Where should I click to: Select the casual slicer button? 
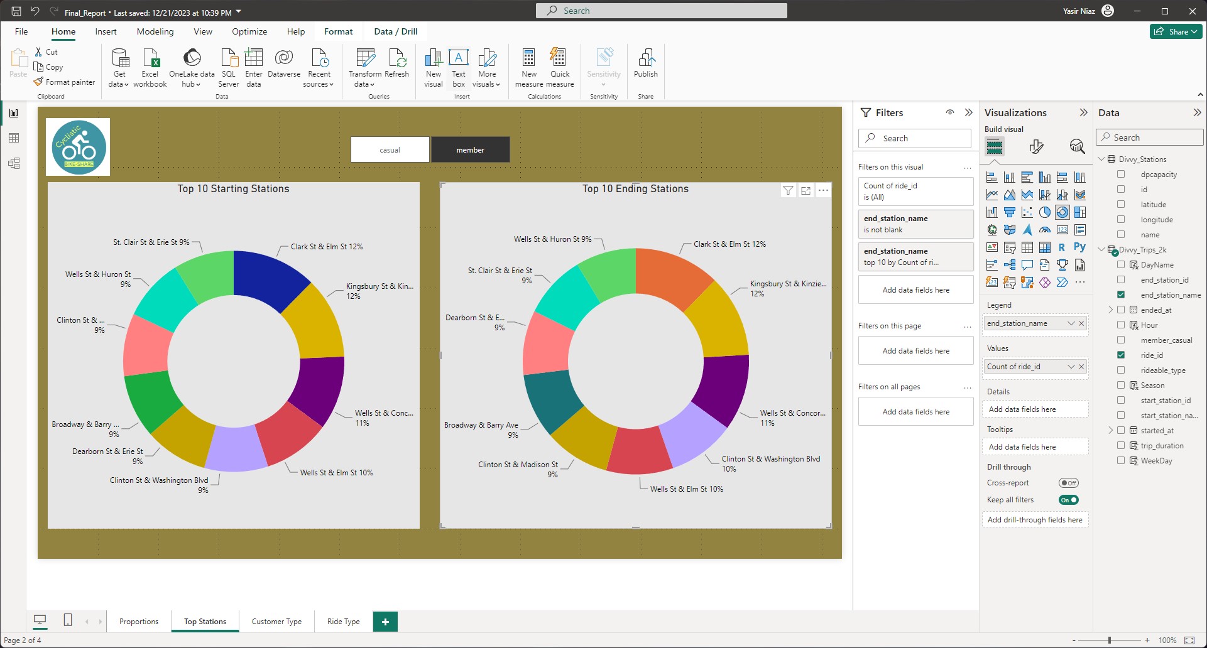point(390,149)
